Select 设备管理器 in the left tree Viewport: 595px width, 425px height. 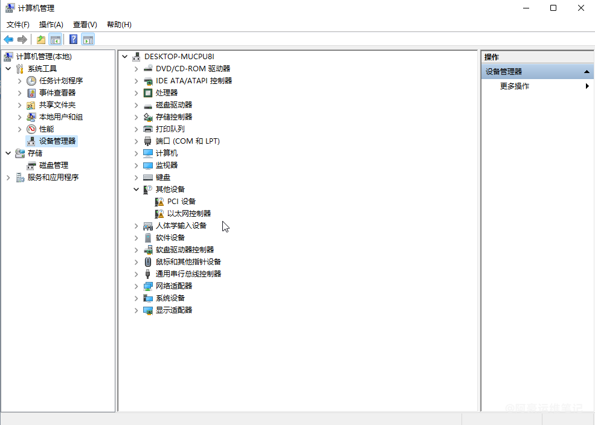pyautogui.click(x=57, y=141)
